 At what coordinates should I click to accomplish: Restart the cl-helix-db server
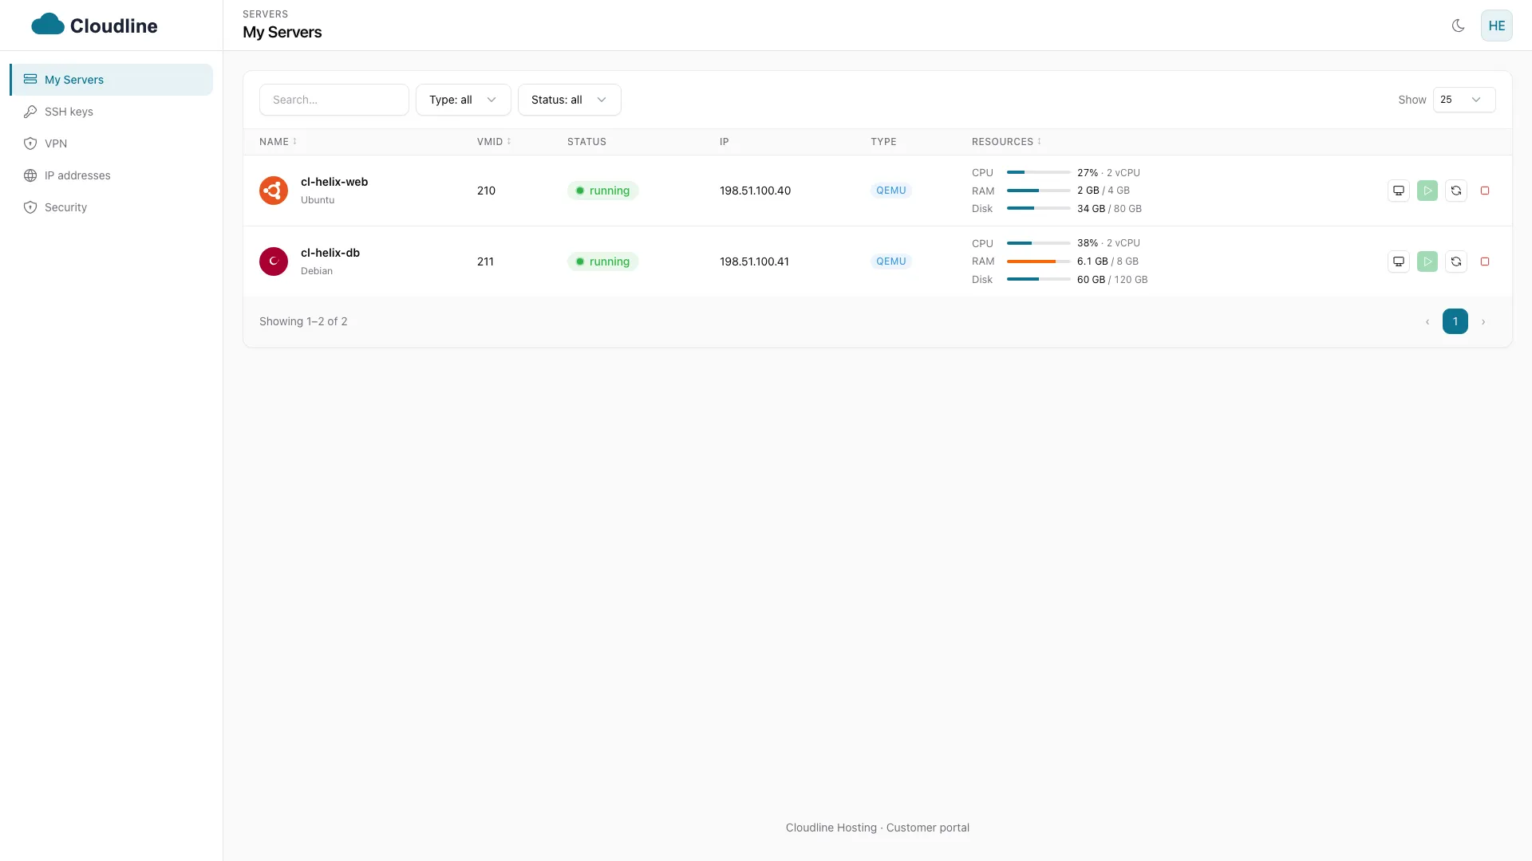[1456, 261]
